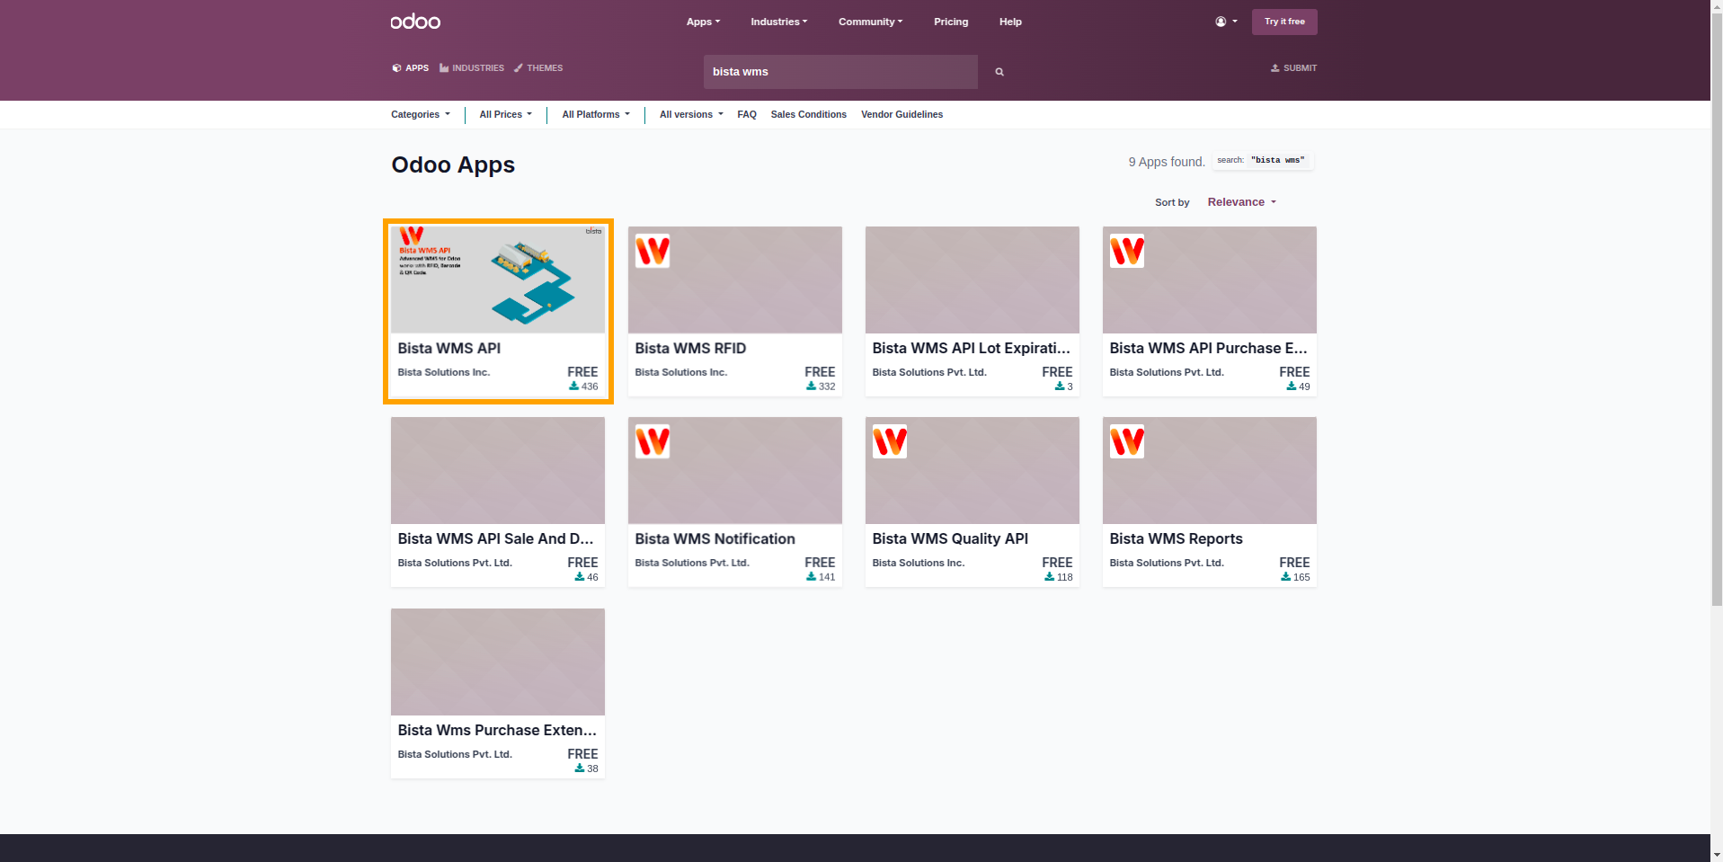Click the W logo on Bista WMS Quality API card
The height and width of the screenshot is (862, 1723).
pyautogui.click(x=890, y=441)
